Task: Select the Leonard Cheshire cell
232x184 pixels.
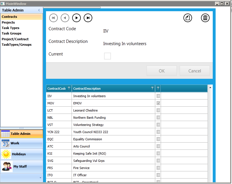Action: click(x=114, y=110)
